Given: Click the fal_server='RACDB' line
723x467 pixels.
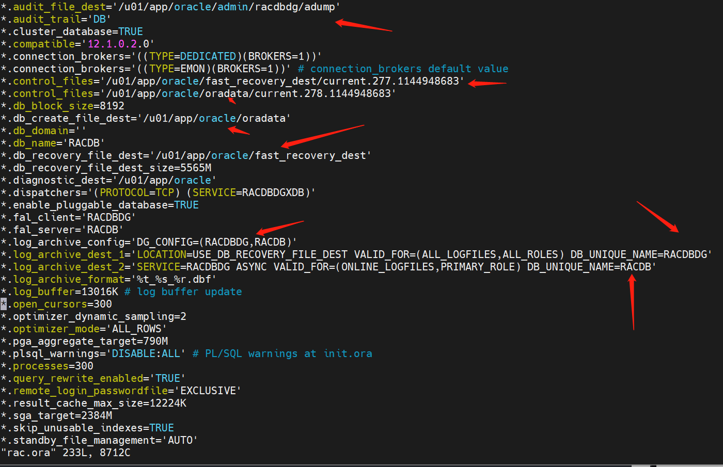Looking at the screenshot, I should point(62,230).
